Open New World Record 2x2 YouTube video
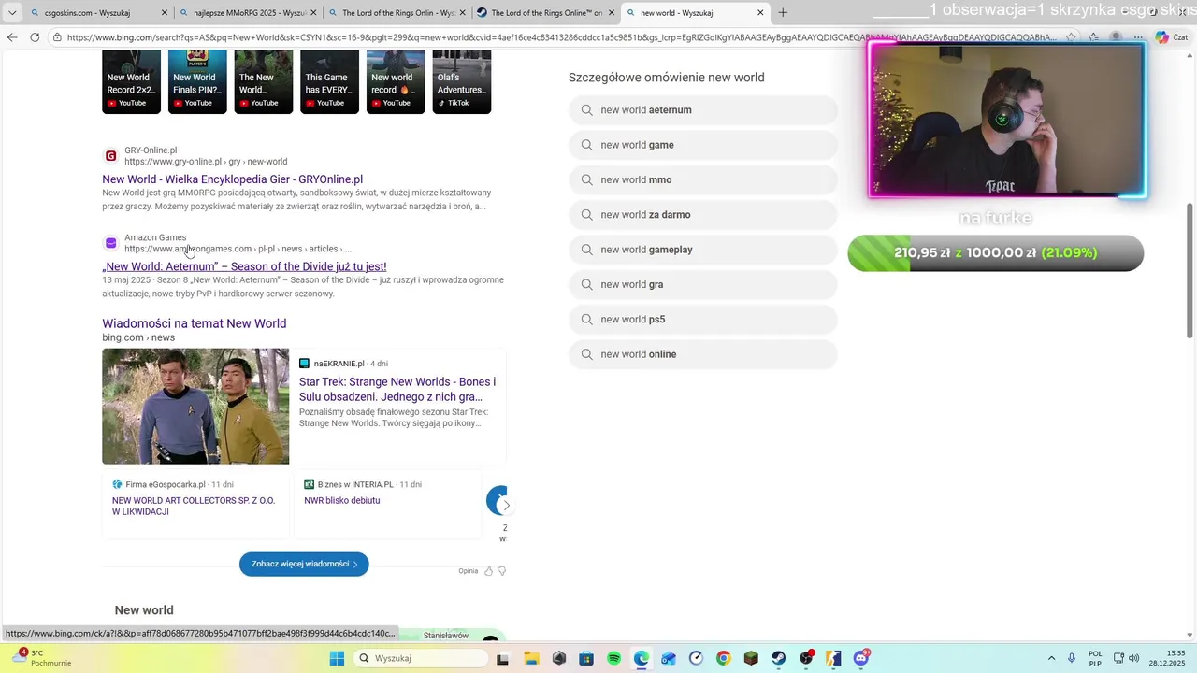Viewport: 1197px width, 673px height. 131,82
